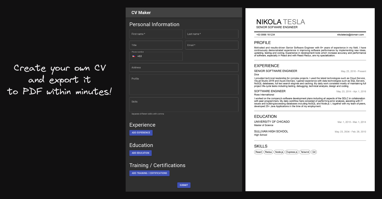Screen dimensions: 382x199
Task: Click the PROFILE heading in CV preview
Action: coord(262,43)
